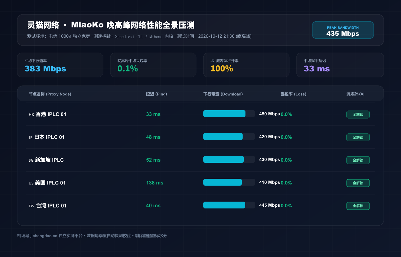
Task: Click the 美国 IPLC 01 download bar
Action: point(229,182)
